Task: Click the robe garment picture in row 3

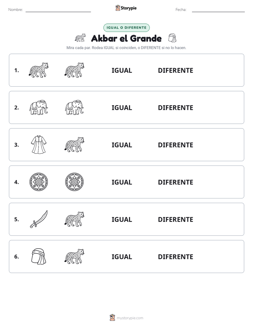Action: coord(39,144)
